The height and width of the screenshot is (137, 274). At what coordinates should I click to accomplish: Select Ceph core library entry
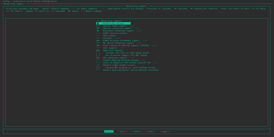point(113,50)
